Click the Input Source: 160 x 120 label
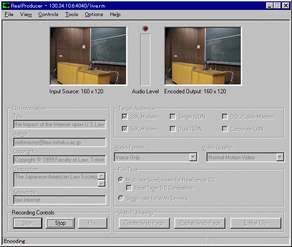This screenshot has width=292, height=247. (x=76, y=91)
